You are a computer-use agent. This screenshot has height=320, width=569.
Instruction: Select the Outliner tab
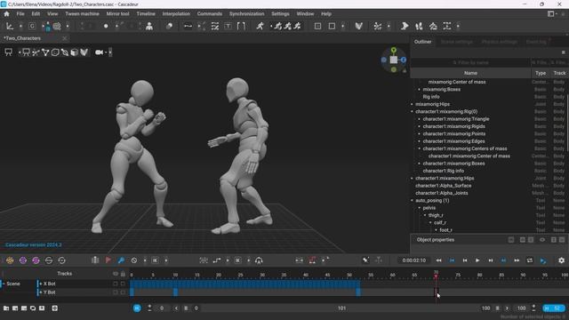(x=423, y=42)
